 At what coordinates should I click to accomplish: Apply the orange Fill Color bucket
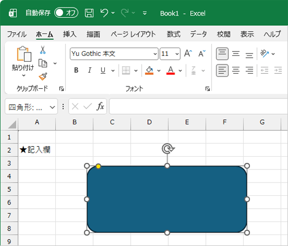tap(149, 70)
